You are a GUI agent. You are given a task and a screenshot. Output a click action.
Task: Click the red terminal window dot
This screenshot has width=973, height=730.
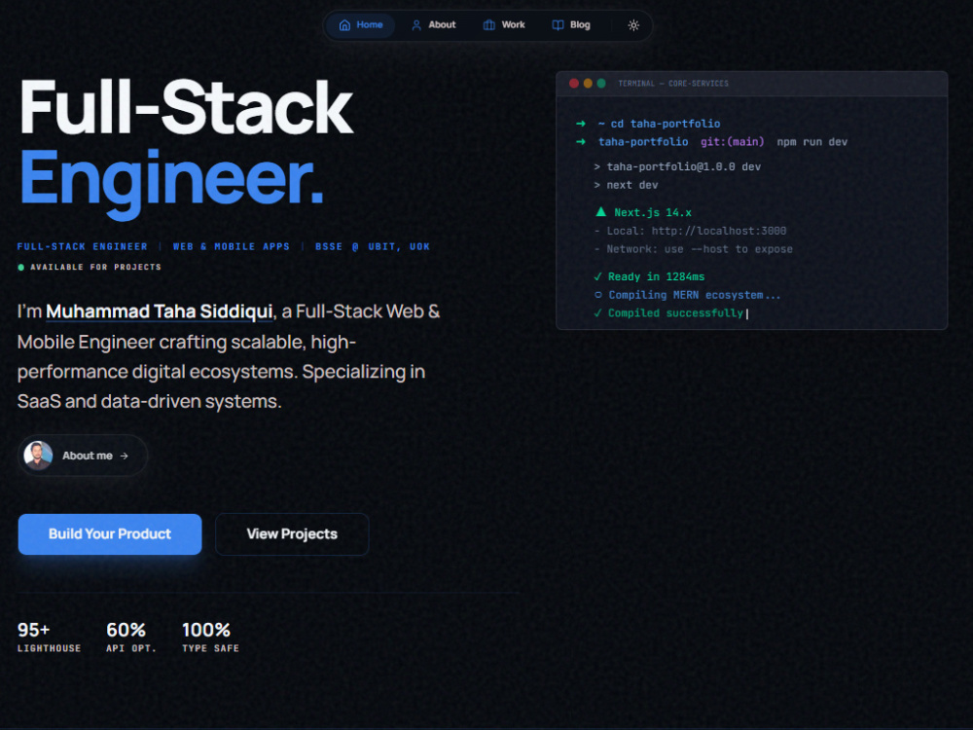pos(574,83)
